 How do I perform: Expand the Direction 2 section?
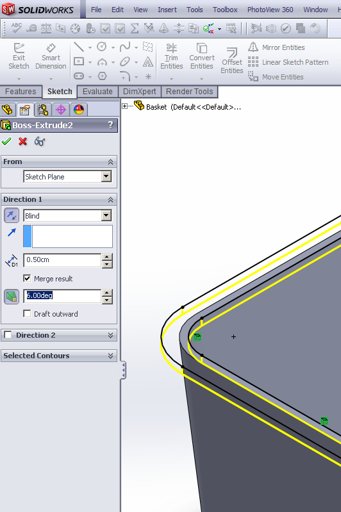click(x=110, y=335)
